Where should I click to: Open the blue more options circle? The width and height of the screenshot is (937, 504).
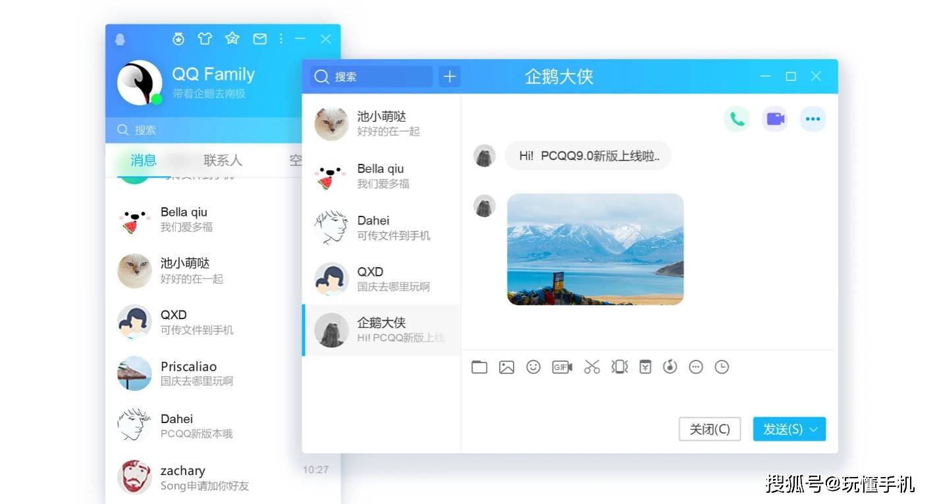coord(813,119)
